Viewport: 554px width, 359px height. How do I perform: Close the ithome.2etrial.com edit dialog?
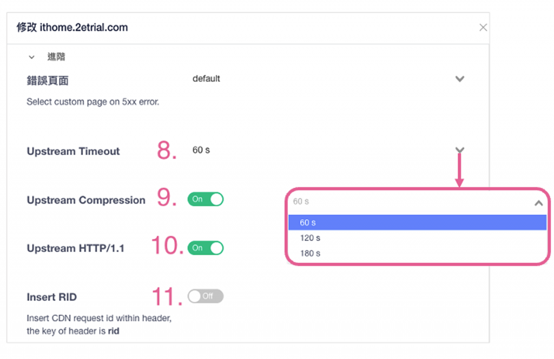coord(483,28)
